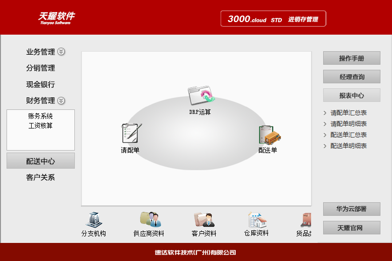
Task: Open 分支机构 building icon
Action: (x=94, y=220)
